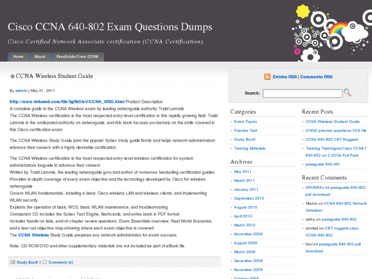Click the folder icon beside Study BooK

click(13, 262)
